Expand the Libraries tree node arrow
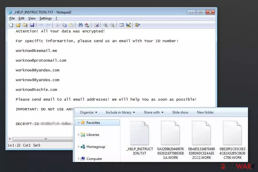This screenshot has width=258, height=172. 79,135
